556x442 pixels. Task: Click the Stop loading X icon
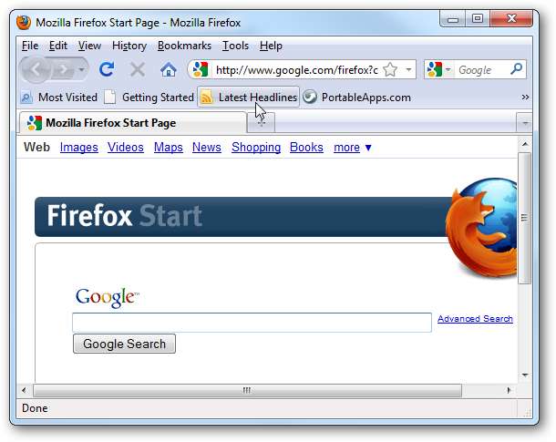tap(138, 69)
